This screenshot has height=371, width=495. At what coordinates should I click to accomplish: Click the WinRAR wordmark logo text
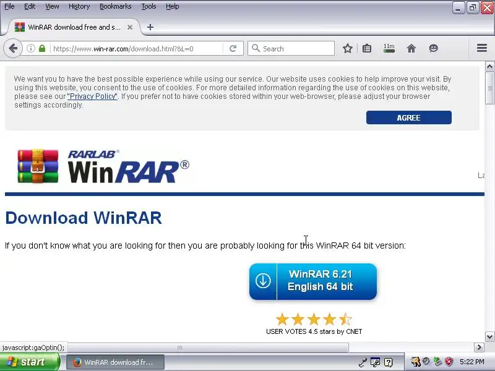(128, 166)
